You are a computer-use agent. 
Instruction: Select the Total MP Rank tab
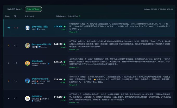(x=33, y=9)
